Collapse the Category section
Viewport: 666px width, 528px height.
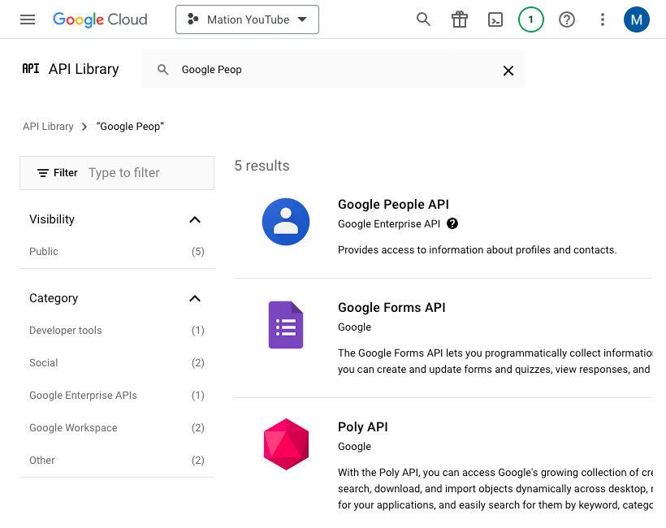click(195, 299)
